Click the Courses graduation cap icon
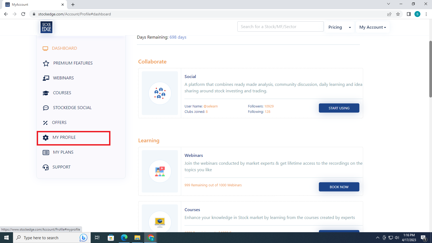 tap(46, 93)
